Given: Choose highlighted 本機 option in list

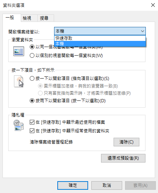Looking at the screenshot, I should pos(100,44).
